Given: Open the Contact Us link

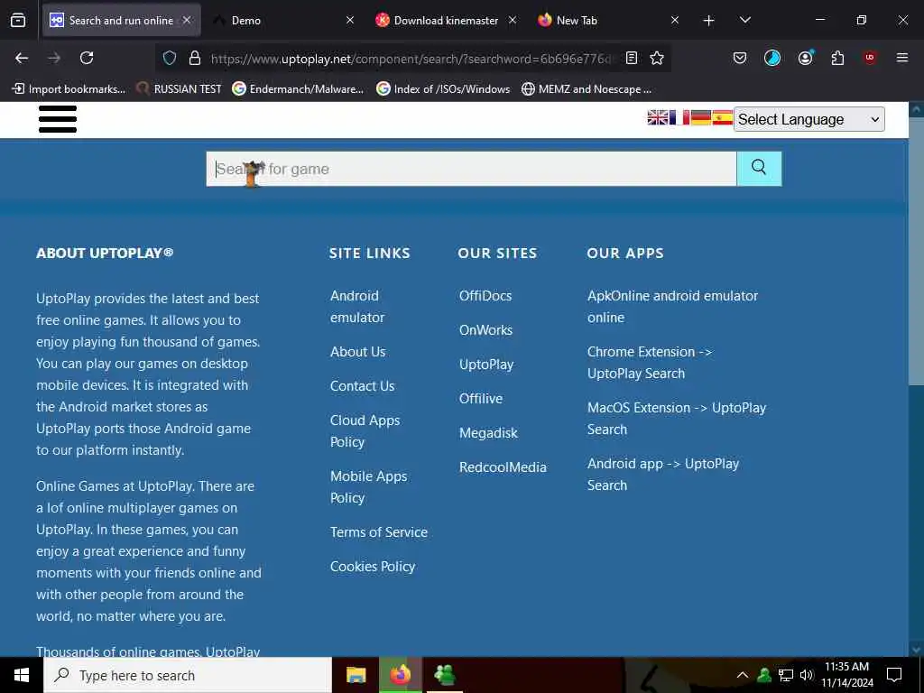Looking at the screenshot, I should [363, 386].
